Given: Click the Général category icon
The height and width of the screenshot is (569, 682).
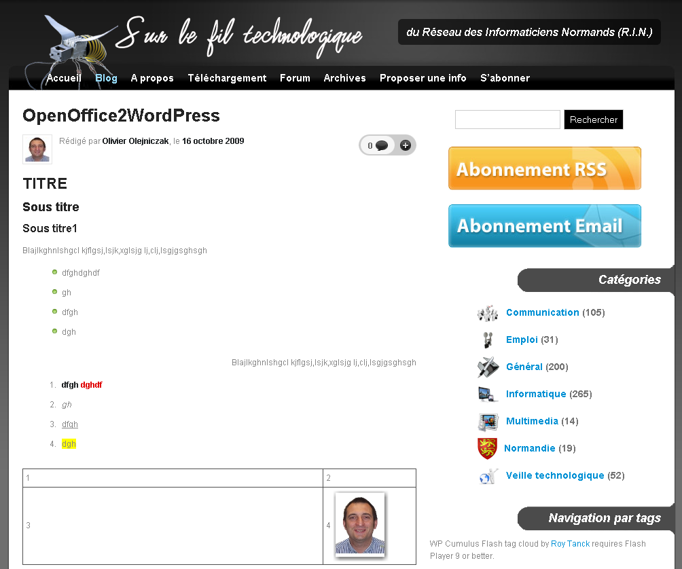Looking at the screenshot, I should point(488,367).
